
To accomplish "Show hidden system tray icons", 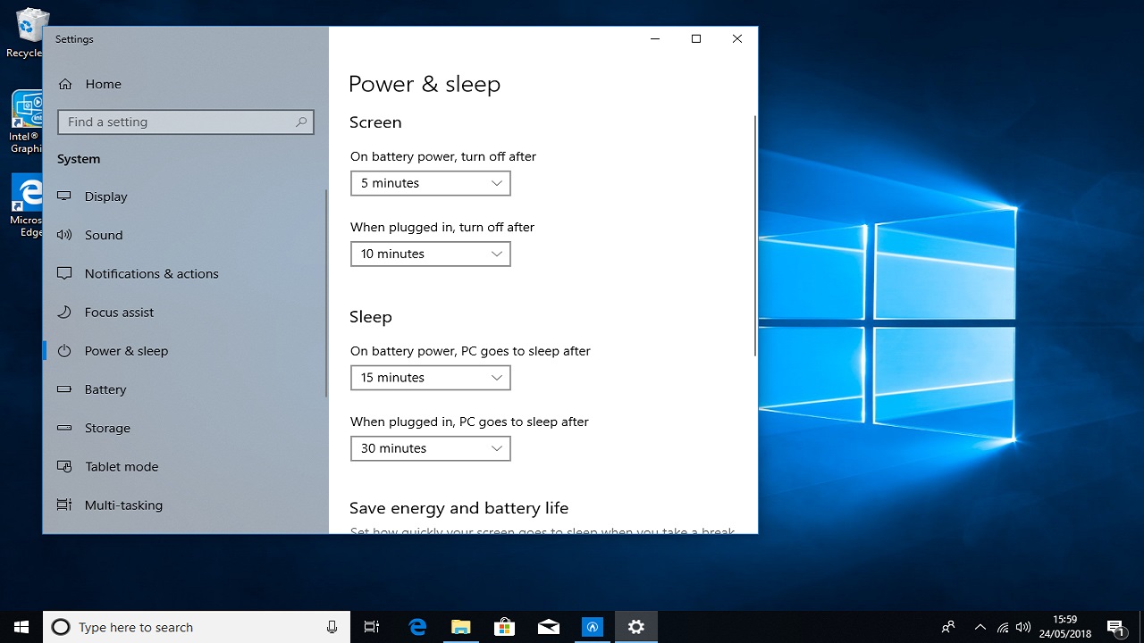I will tap(980, 627).
